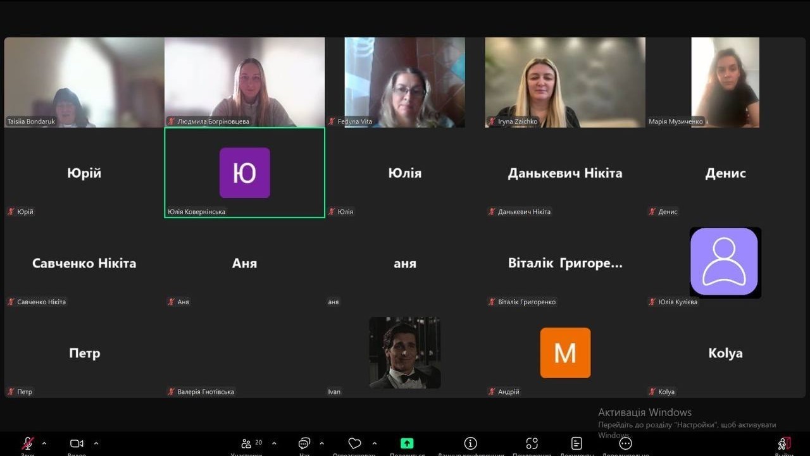Expand video options arrow beside camera
Screen dimensions: 810x456
click(x=96, y=443)
